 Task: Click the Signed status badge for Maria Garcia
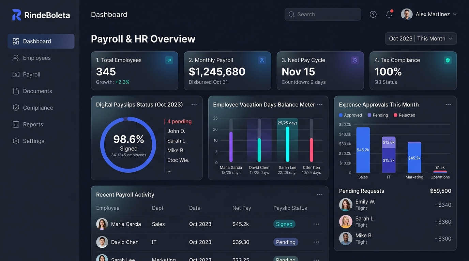(x=284, y=224)
